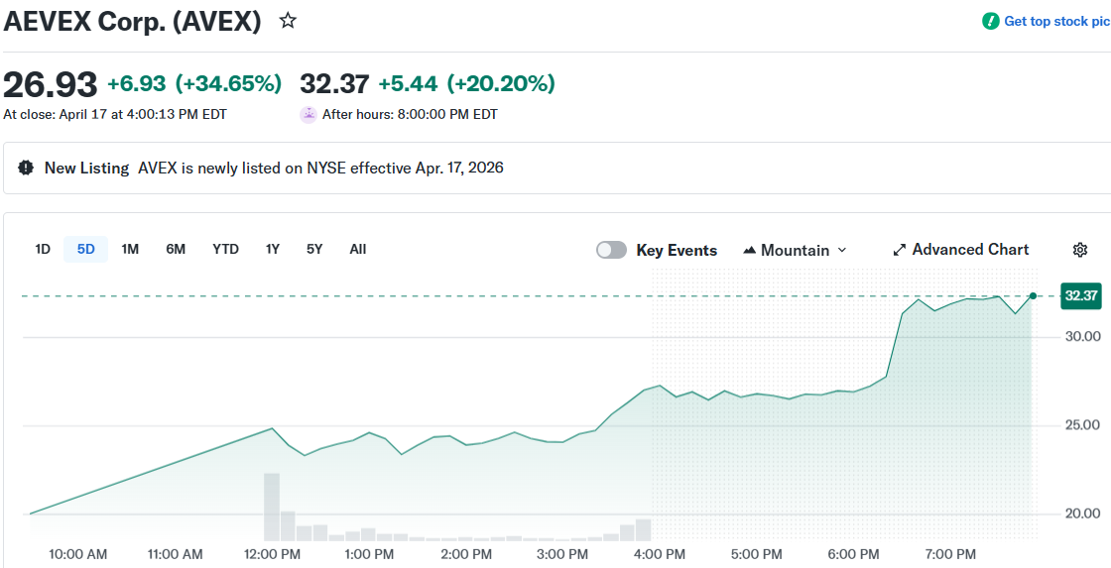The image size is (1111, 568).
Task: Click the 10:00 AM x-axis label
Action: [x=78, y=554]
